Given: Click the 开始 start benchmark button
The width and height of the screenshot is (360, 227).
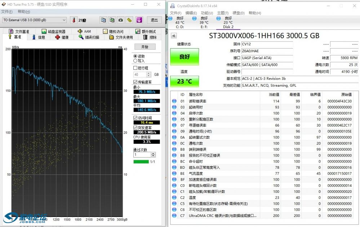Looking at the screenshot, I should pyautogui.click(x=145, y=47).
